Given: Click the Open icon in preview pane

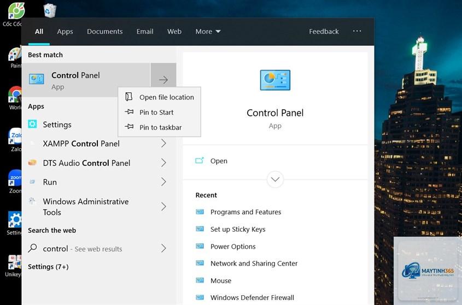Looking at the screenshot, I should coord(200,161).
